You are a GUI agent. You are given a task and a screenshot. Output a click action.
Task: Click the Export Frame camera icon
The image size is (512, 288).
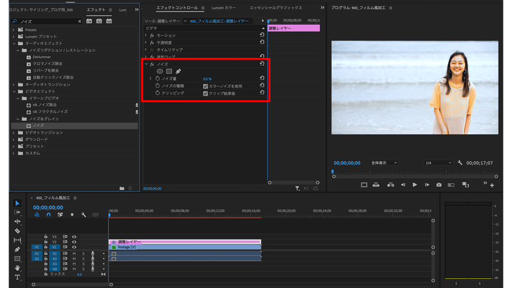[439, 185]
